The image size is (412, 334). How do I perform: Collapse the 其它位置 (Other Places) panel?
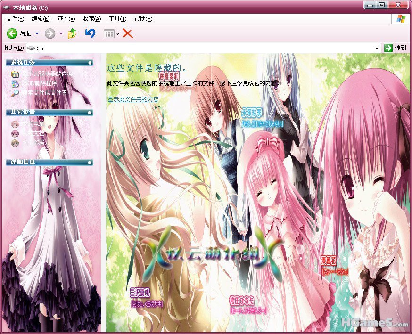[x=89, y=113]
